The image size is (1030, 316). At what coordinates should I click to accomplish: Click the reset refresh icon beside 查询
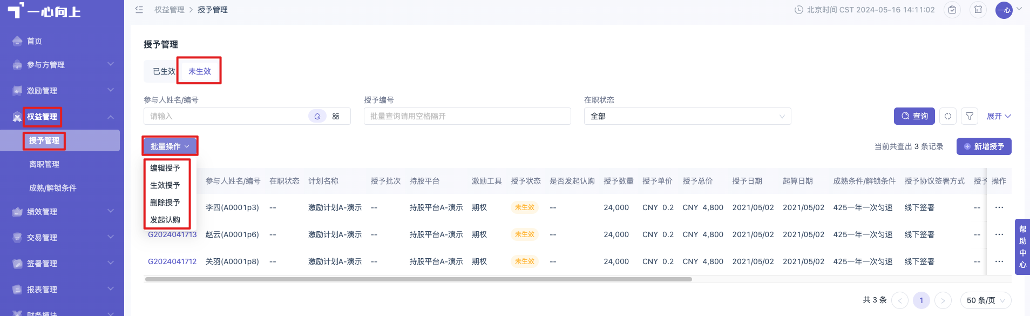pos(948,116)
